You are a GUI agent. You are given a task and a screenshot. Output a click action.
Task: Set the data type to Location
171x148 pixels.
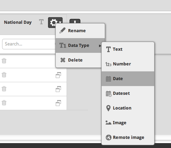click(128, 108)
